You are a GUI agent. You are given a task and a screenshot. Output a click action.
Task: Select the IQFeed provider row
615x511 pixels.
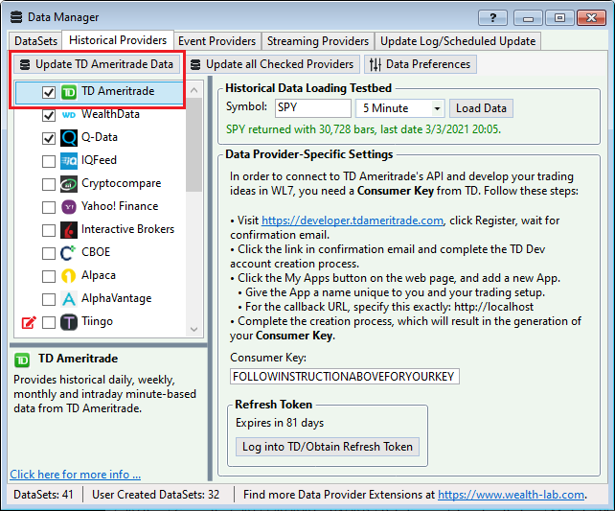[100, 161]
